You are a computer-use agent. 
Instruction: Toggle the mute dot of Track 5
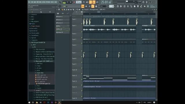(82, 43)
